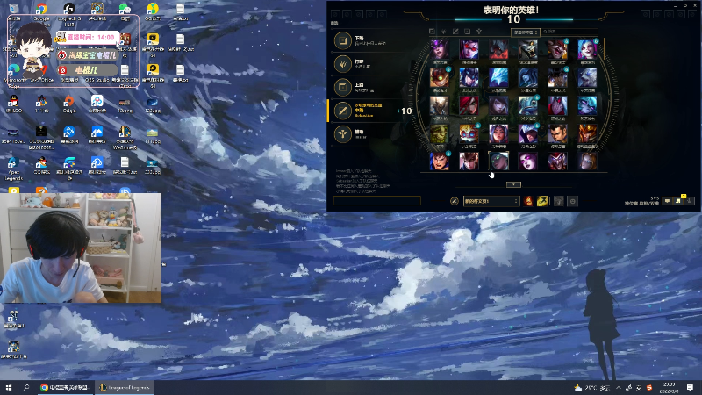Viewport: 702px width, 395px height.
Task: Change Ignite summoner spell
Action: 528,201
